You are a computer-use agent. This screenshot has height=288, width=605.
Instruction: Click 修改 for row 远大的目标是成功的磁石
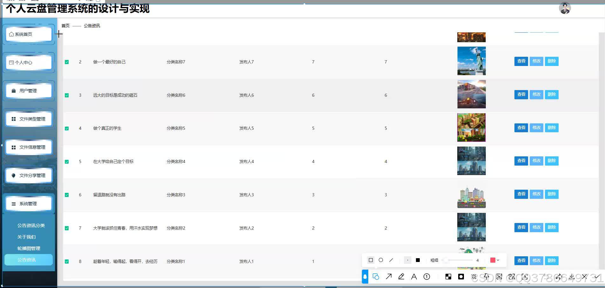[x=536, y=95]
